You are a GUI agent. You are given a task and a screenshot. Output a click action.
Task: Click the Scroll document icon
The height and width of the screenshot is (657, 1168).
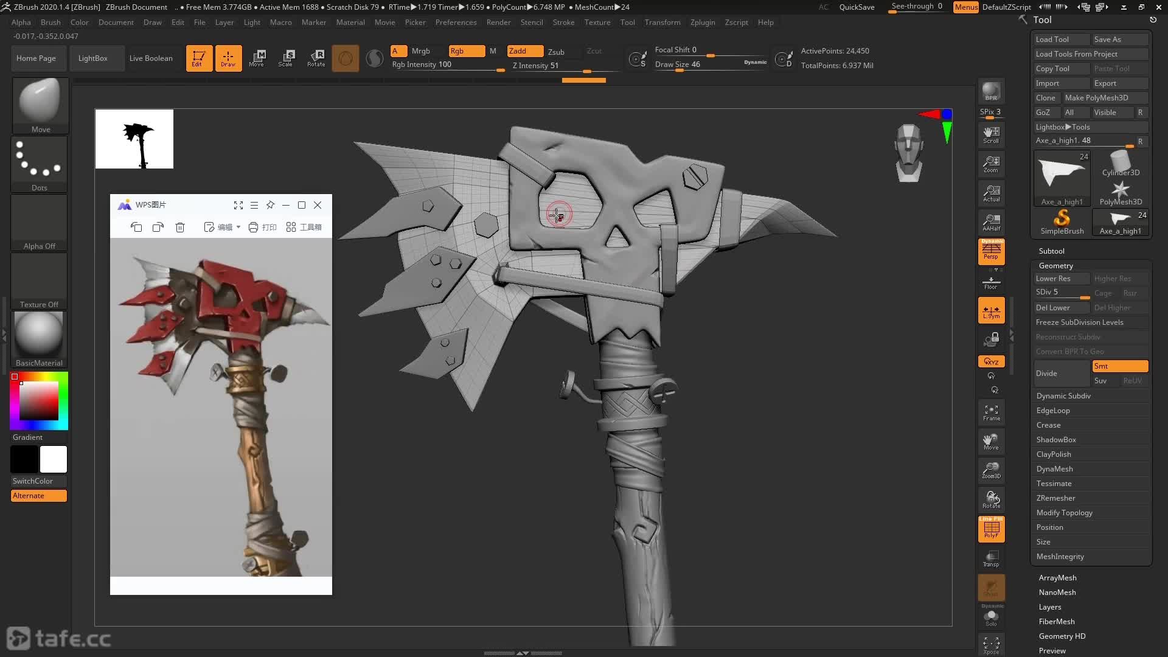pyautogui.click(x=991, y=134)
